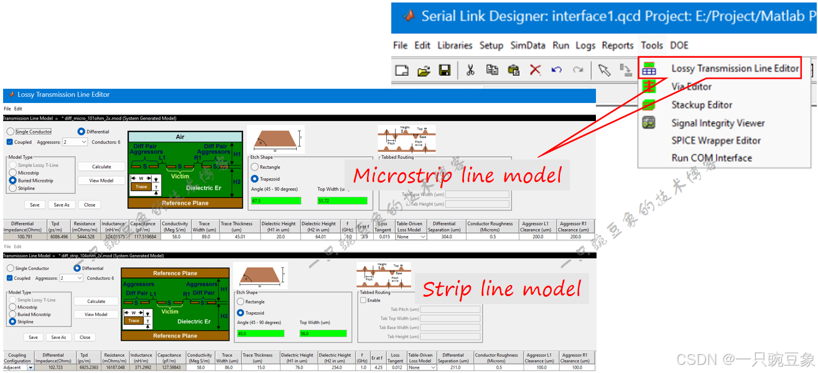
Task: Click the Cut scissors icon in the toolbar
Action: pos(471,70)
